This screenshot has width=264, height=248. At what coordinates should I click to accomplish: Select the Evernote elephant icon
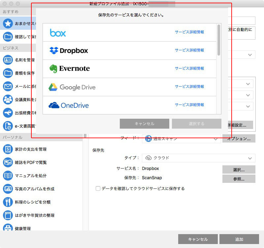54,69
